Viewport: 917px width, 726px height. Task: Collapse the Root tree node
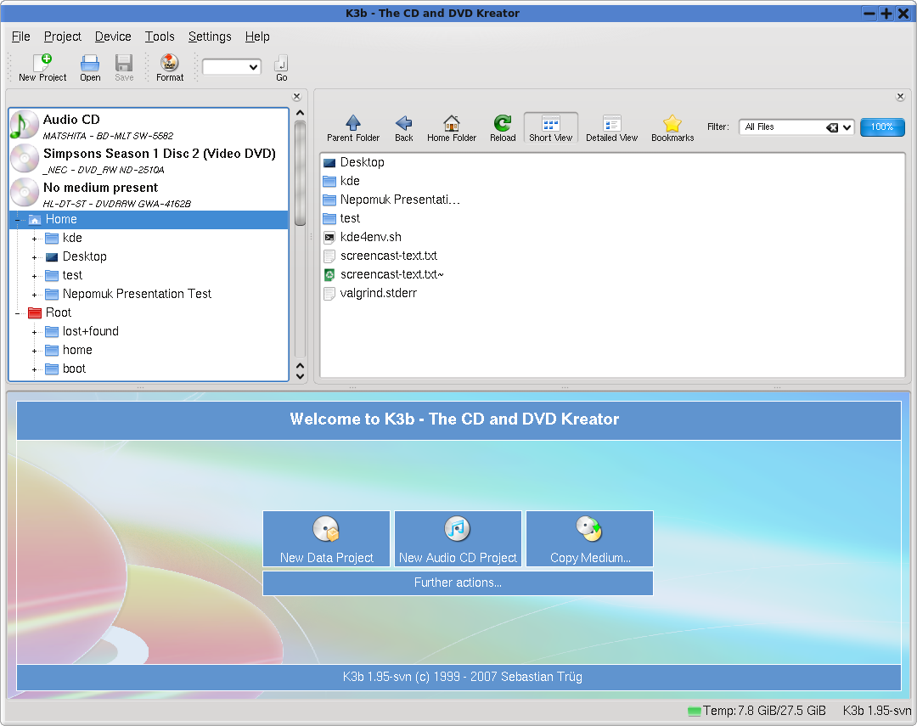[x=17, y=313]
